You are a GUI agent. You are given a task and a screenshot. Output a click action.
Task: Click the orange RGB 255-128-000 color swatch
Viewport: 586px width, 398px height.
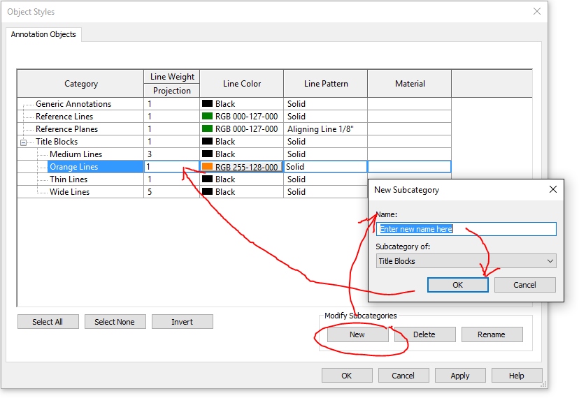(208, 166)
